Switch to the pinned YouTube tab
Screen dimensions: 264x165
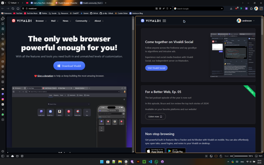coord(27,3)
